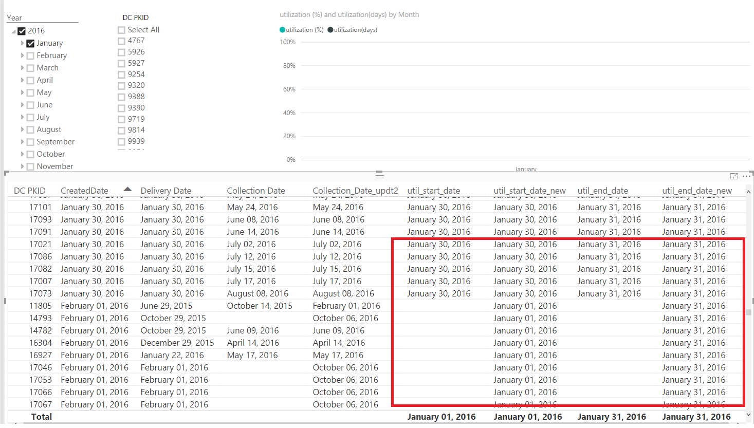Tick DC PKID 9320 checkbox
Viewport: 754px width, 428px height.
pos(121,85)
